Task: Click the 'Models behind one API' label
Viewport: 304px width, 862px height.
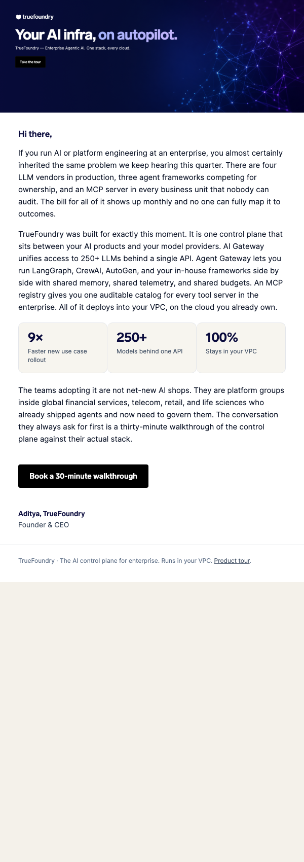Action: [x=149, y=351]
